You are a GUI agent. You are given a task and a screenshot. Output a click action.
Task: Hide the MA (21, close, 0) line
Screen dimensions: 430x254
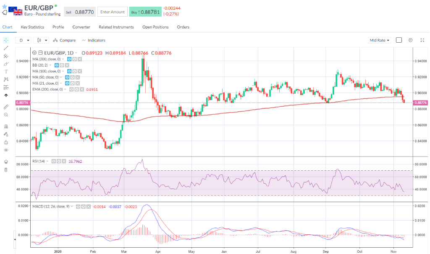(x=67, y=83)
